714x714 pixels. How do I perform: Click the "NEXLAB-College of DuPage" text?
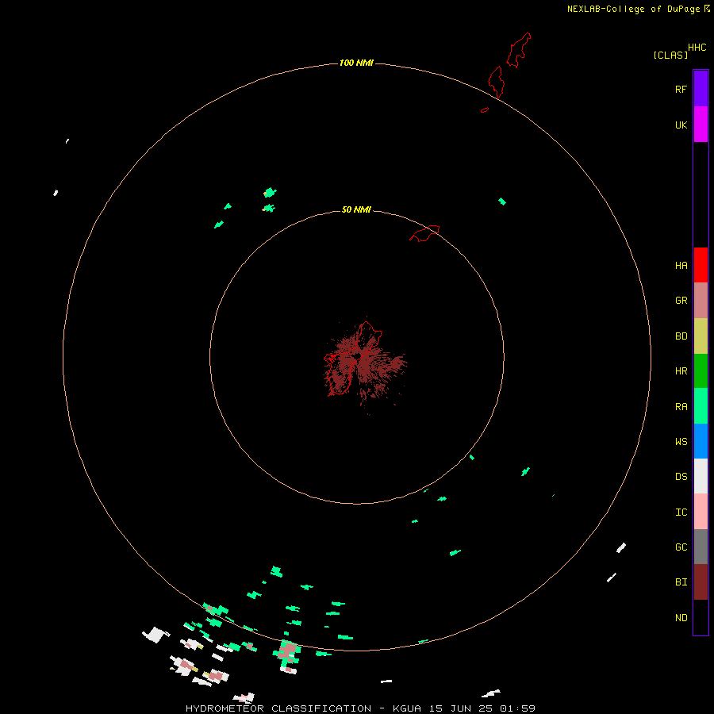click(635, 9)
